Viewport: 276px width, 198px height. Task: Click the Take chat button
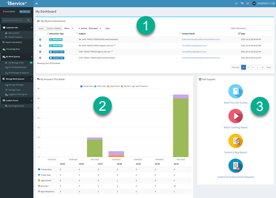tap(25, 11)
